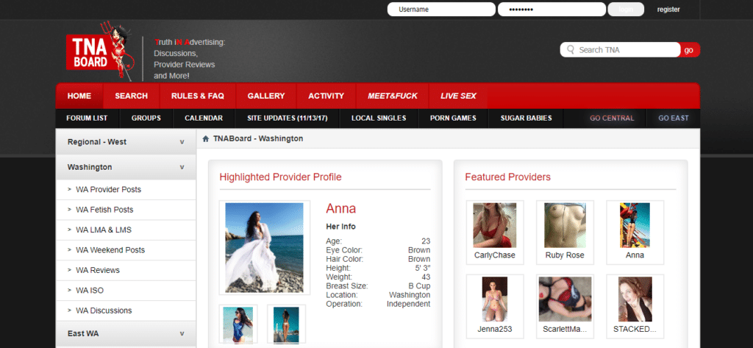Click the login button
This screenshot has height=348, width=753.
(x=626, y=9)
